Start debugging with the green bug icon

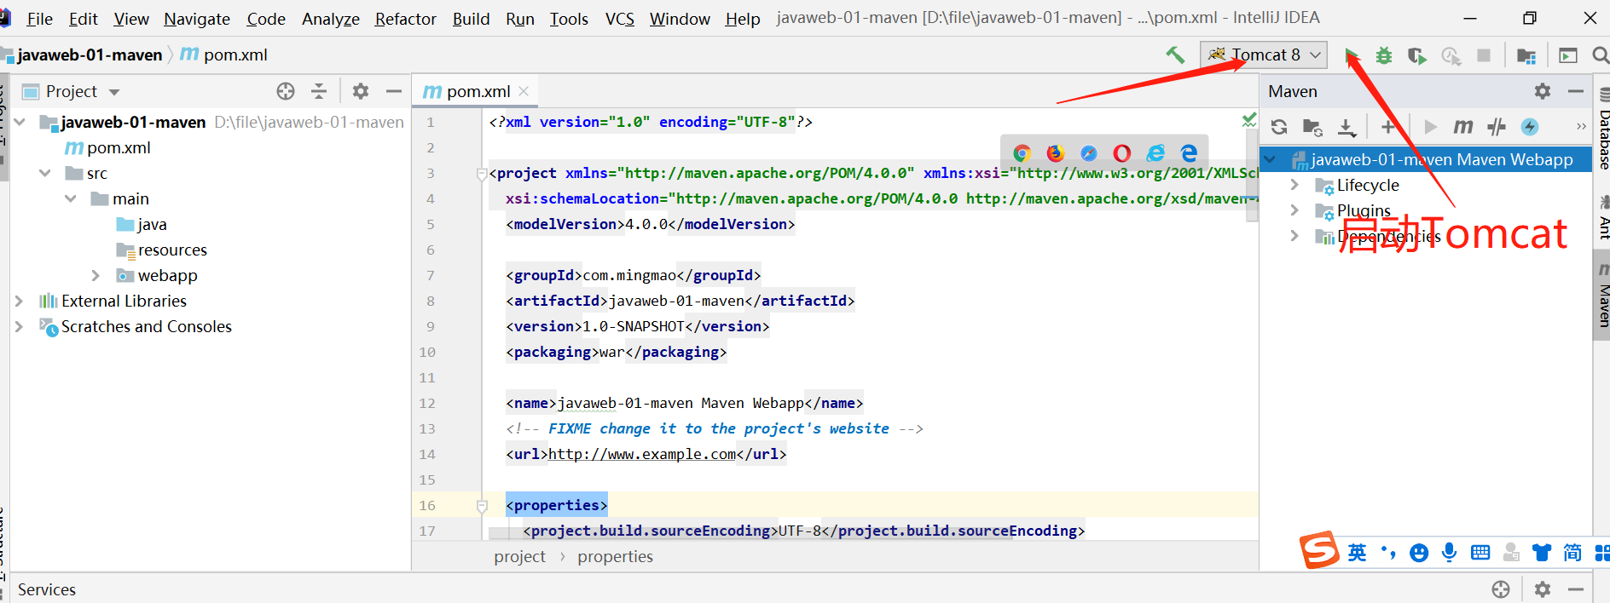point(1384,55)
